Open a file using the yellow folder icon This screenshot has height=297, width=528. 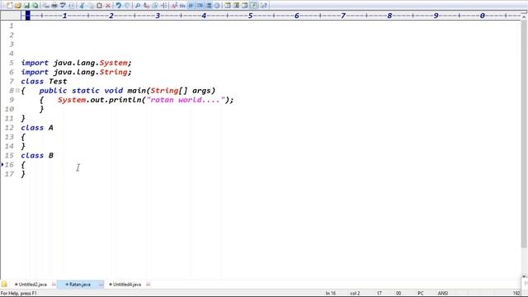[x=18, y=6]
